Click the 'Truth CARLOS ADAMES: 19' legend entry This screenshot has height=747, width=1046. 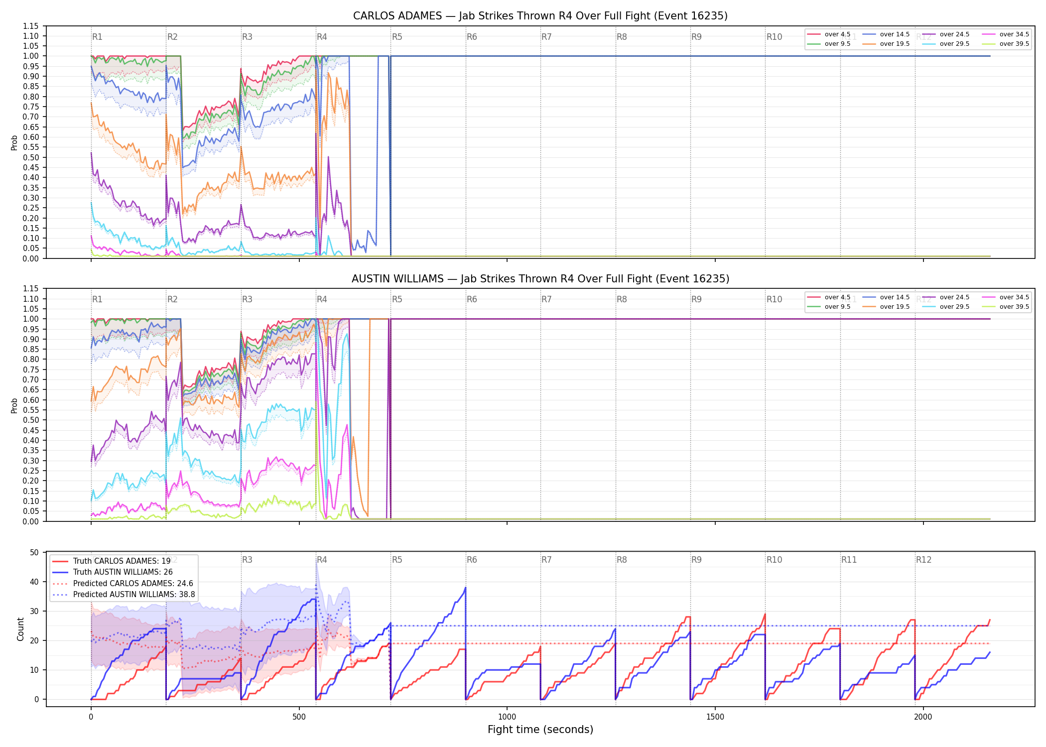click(112, 561)
